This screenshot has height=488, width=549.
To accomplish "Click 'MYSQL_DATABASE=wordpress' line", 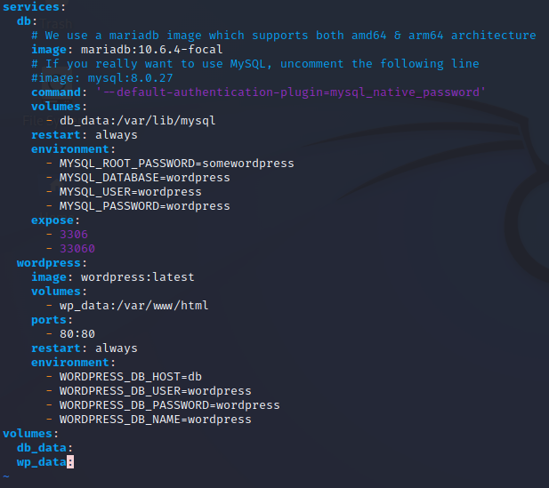I will [145, 178].
